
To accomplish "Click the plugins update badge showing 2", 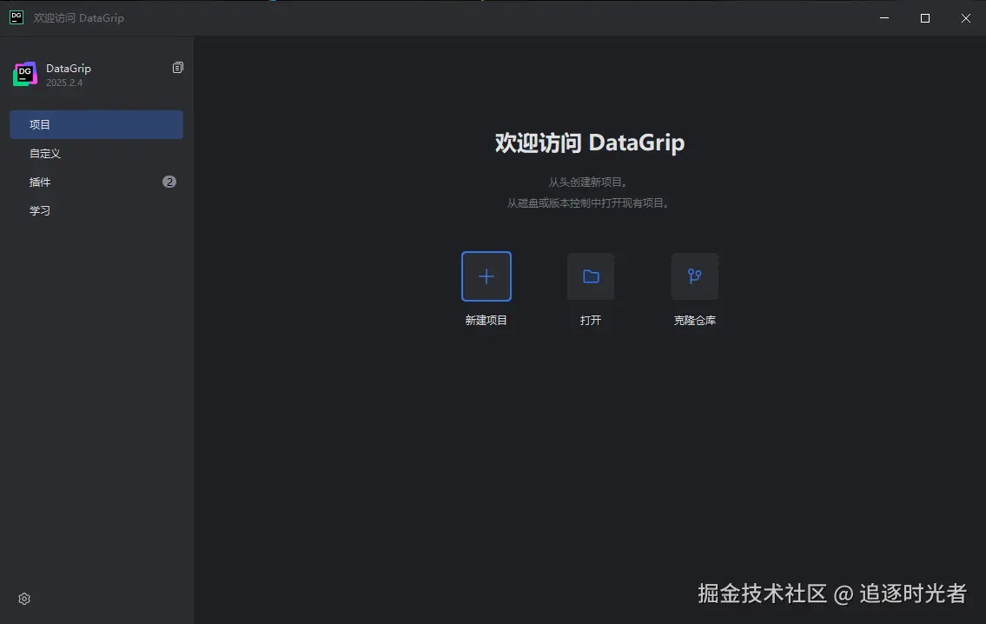I will point(169,182).
